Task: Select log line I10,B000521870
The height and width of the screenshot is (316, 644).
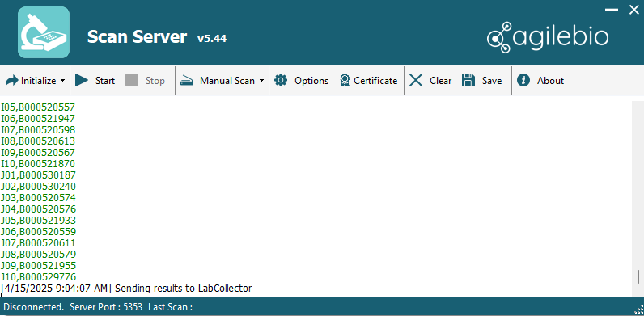Action: point(38,164)
